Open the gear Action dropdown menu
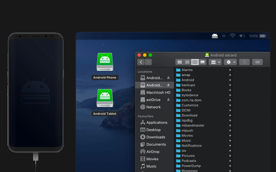This screenshot has height=172, width=276. [230, 62]
